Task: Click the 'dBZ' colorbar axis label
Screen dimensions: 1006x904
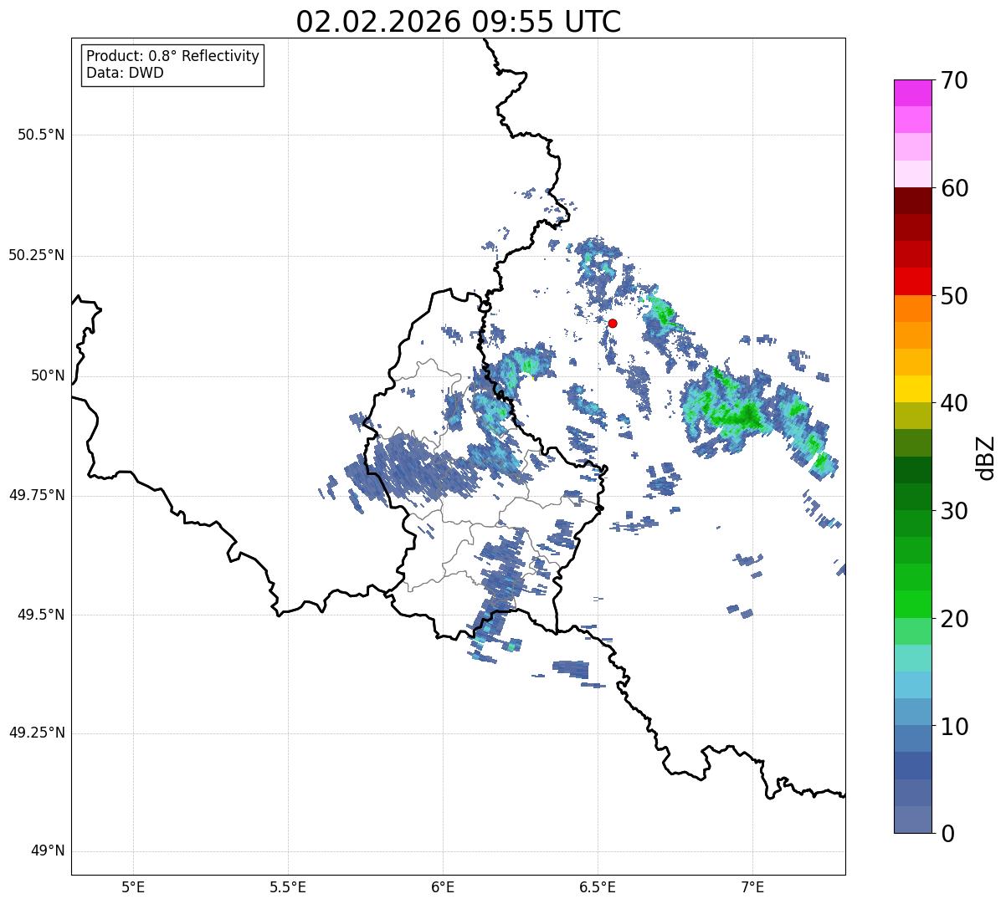Action: point(986,457)
